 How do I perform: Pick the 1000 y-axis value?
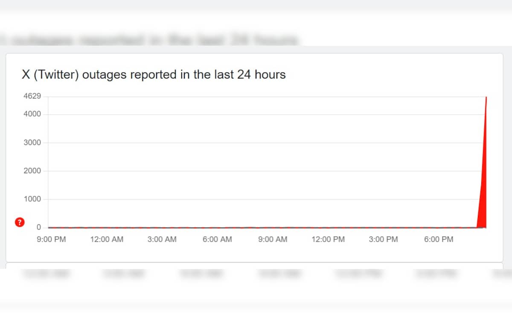coord(32,199)
